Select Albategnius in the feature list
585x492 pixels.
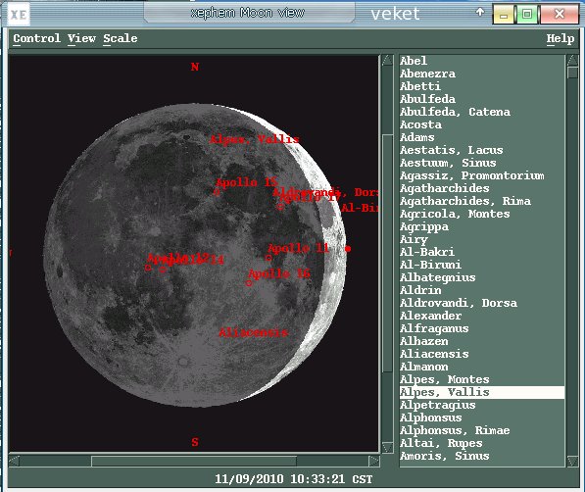(x=482, y=277)
